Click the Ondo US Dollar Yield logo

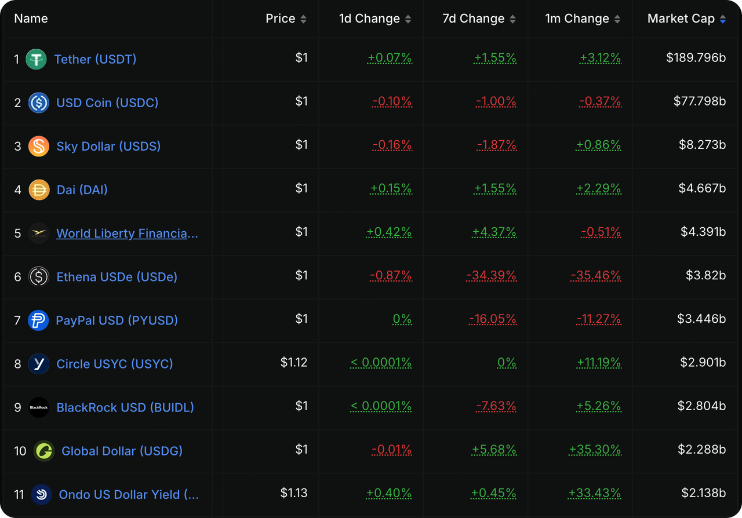tap(41, 494)
